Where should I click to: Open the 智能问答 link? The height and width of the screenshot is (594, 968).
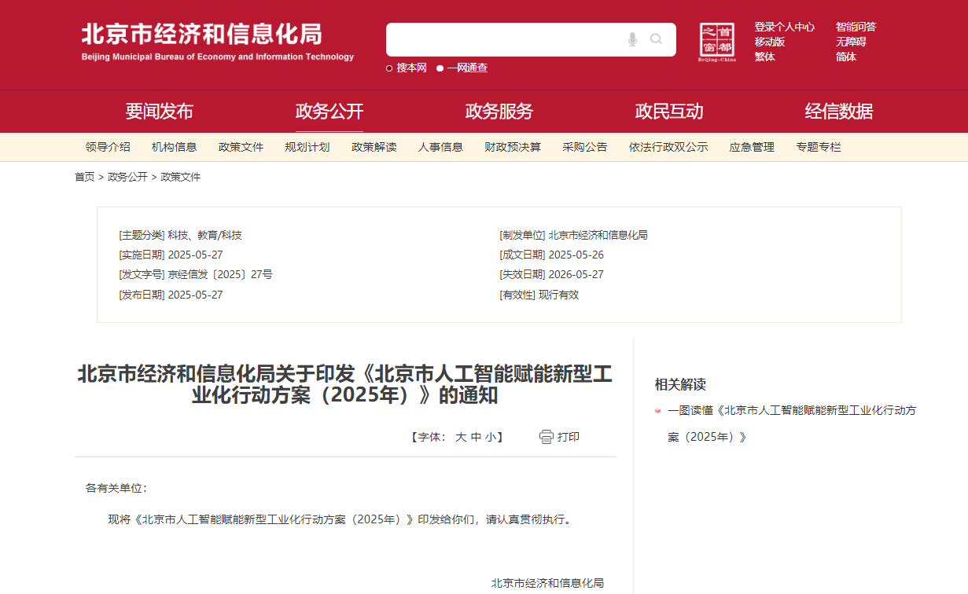coord(856,27)
